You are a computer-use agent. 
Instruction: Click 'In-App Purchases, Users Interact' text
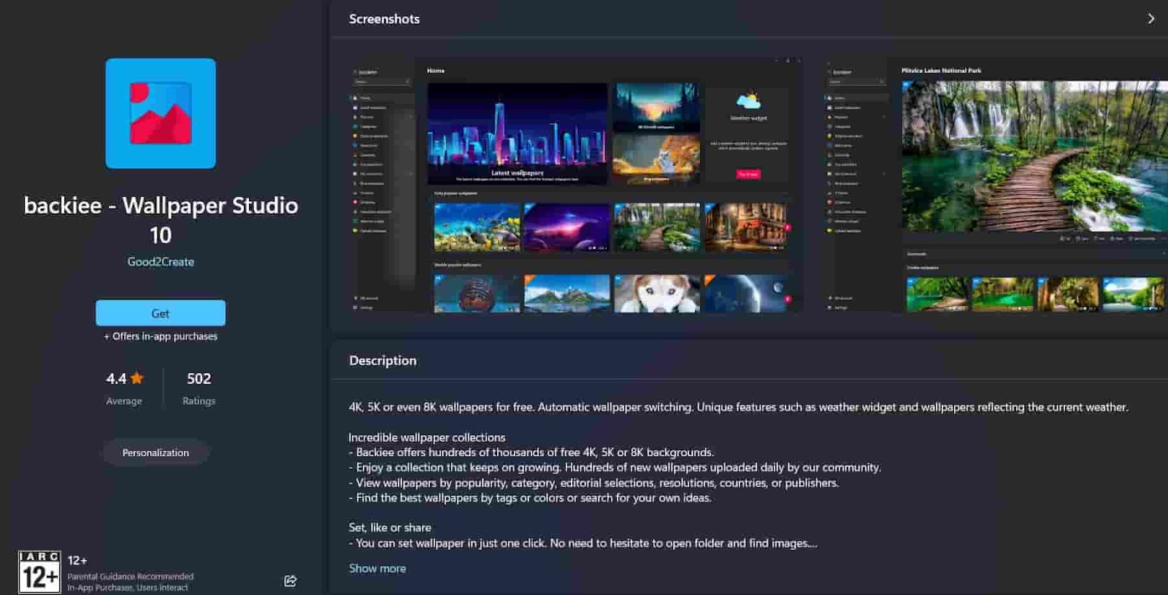click(x=128, y=588)
